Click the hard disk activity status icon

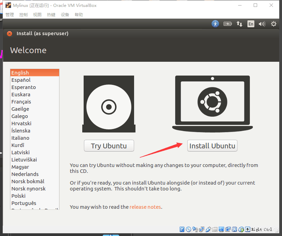[182, 229]
